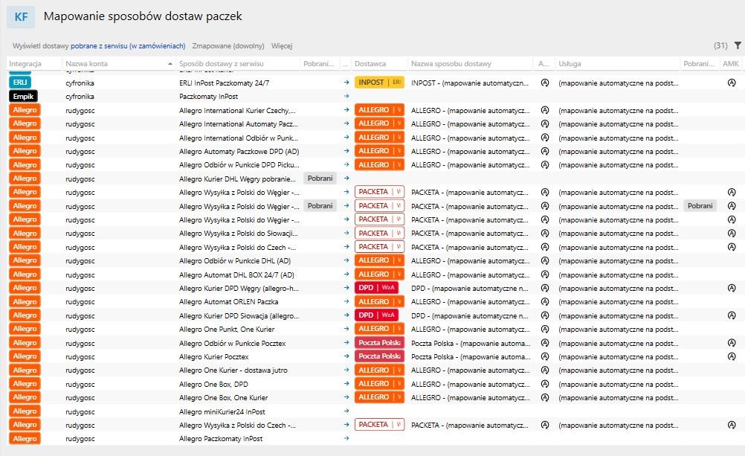Screen dimensions: 745x456
Task: Click arrow icon in Paczkomaty InPost row
Action: click(x=346, y=96)
